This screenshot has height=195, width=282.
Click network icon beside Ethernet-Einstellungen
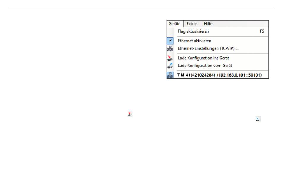170,49
